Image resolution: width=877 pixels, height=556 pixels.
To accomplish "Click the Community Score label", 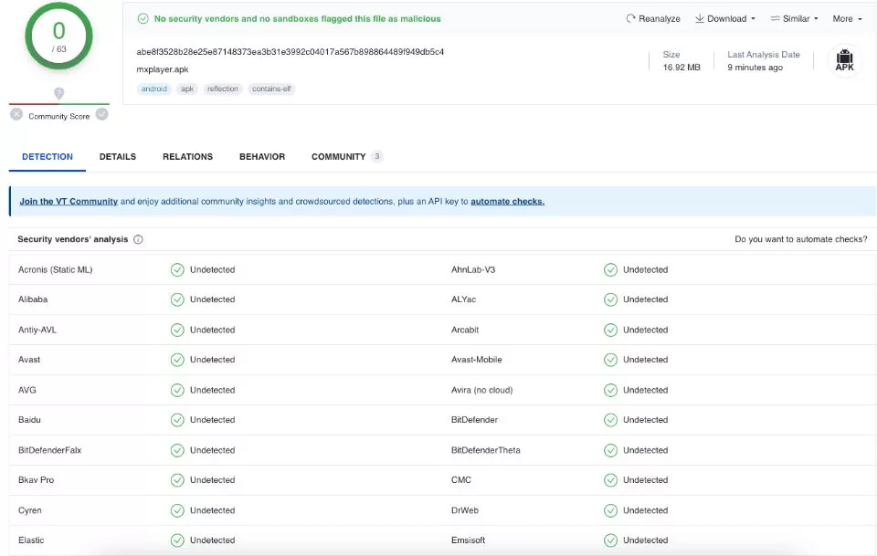I will [x=59, y=116].
